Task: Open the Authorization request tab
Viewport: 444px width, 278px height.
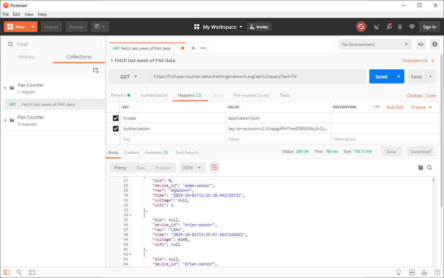Action: (154, 95)
